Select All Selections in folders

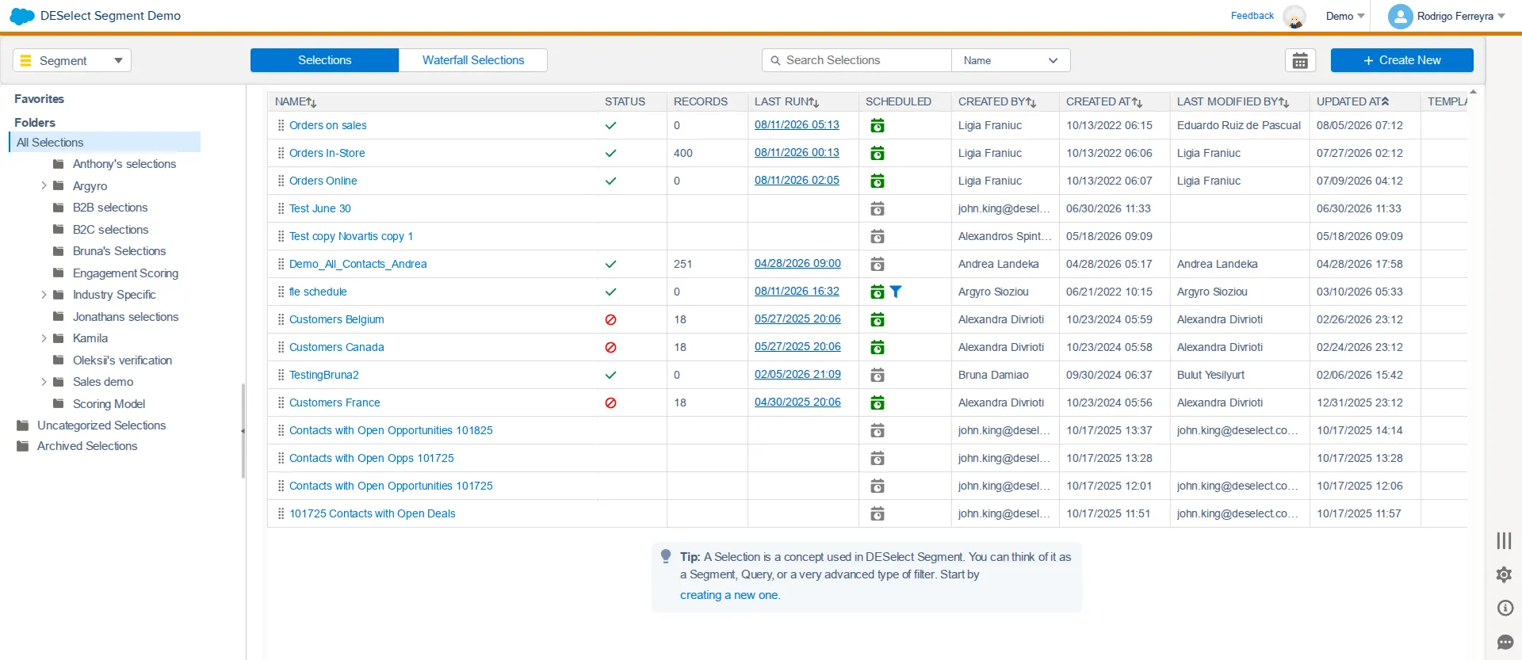tap(105, 142)
